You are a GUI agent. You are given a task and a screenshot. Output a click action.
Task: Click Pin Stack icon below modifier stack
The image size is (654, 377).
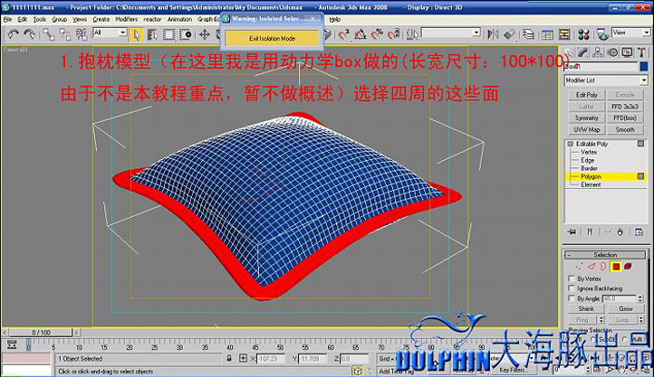[572, 231]
